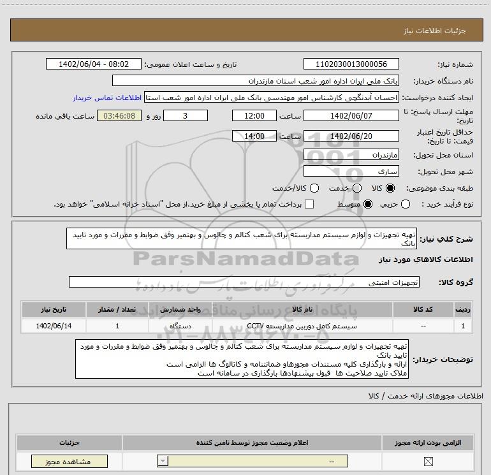The width and height of the screenshot is (491, 475).
Task: Click license header الزامی بودن ارائه مجوز
Action: (428, 442)
